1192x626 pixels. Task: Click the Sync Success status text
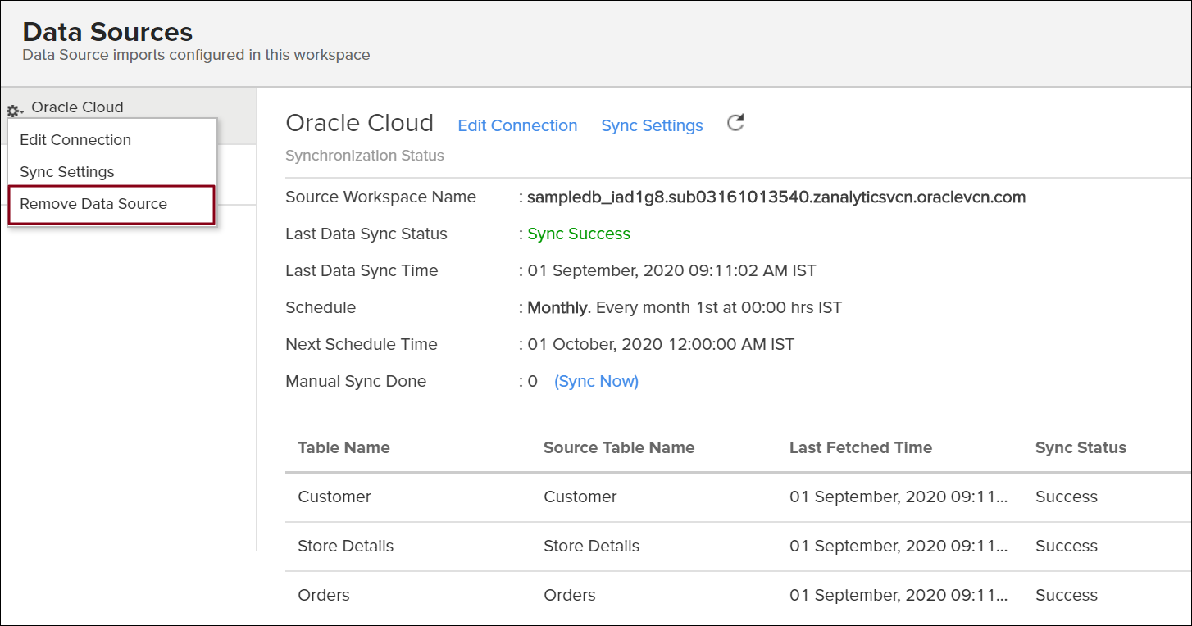pyautogui.click(x=579, y=234)
